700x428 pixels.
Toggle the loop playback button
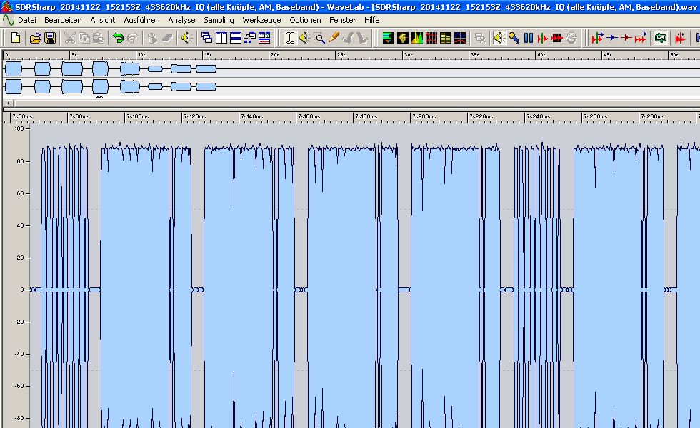tap(661, 37)
